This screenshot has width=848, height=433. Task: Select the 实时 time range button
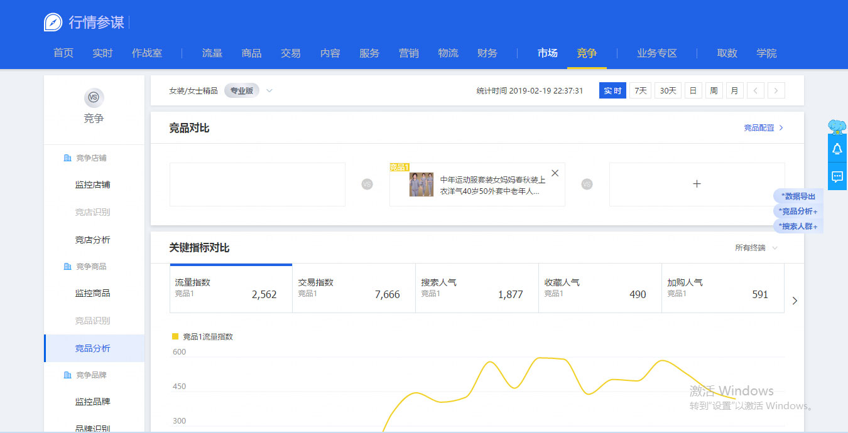[x=612, y=91]
